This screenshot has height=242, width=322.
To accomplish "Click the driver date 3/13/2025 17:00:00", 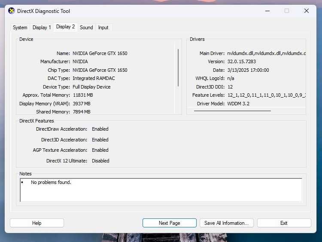I will click(x=248, y=70).
